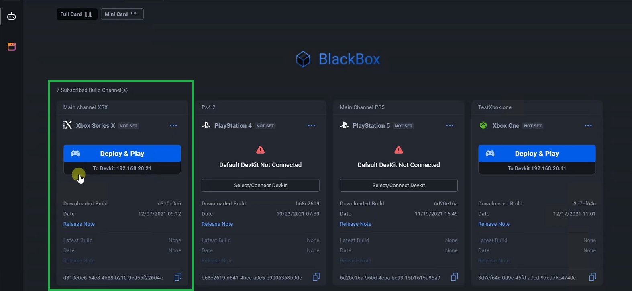
Task: Click downloaded build hash 6d20e16a
Action: click(x=446, y=204)
